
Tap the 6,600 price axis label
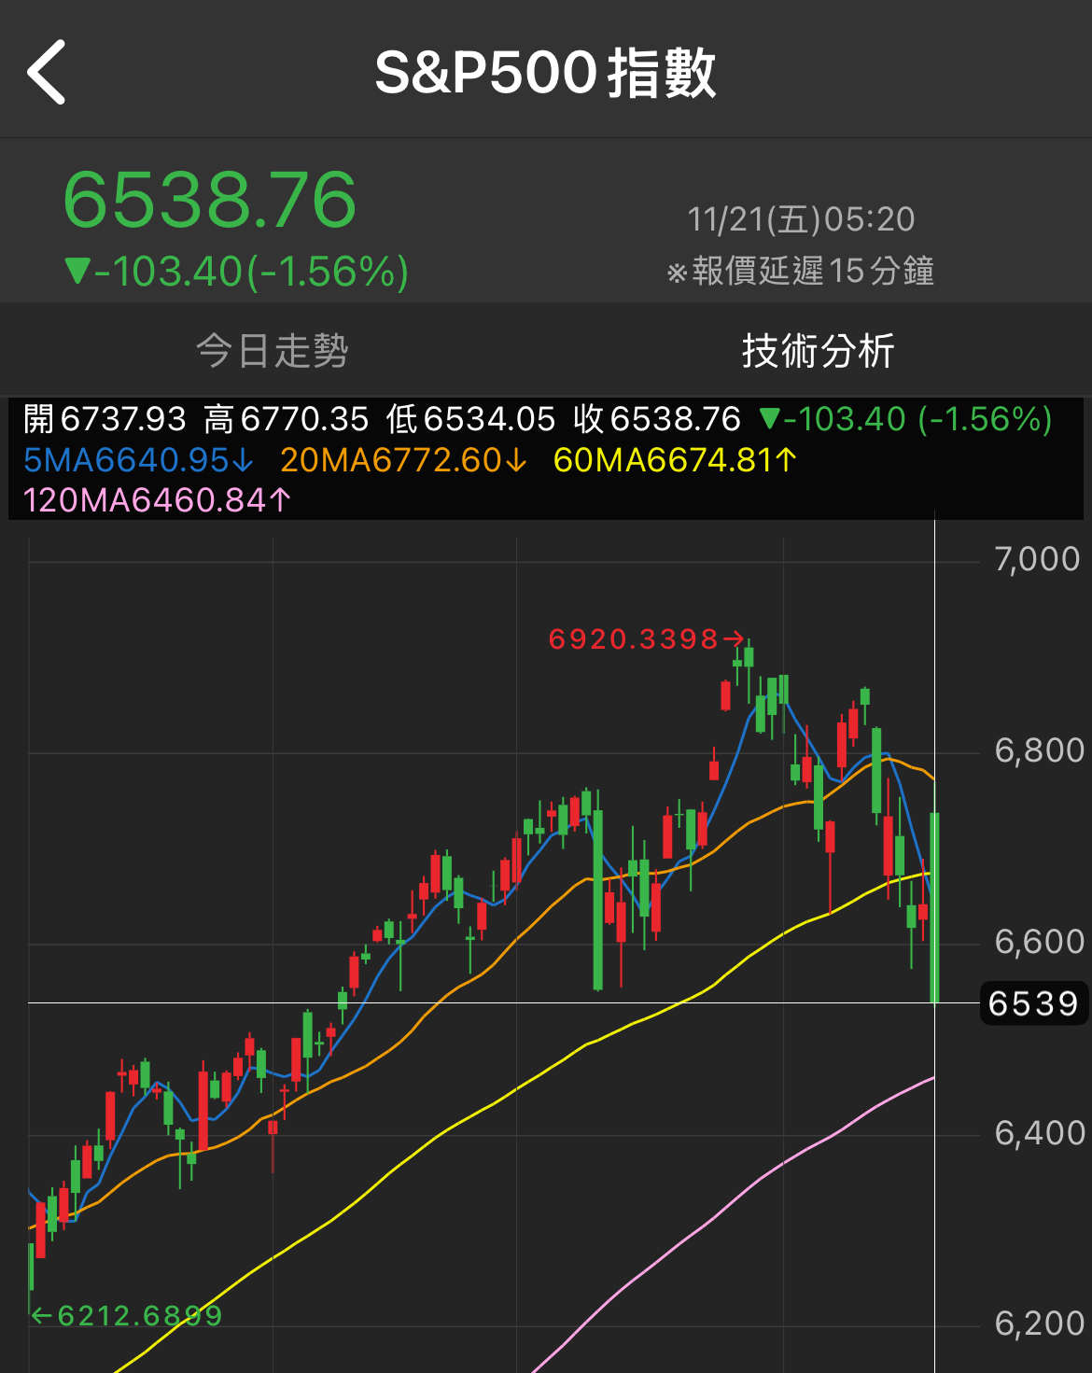pos(1040,942)
